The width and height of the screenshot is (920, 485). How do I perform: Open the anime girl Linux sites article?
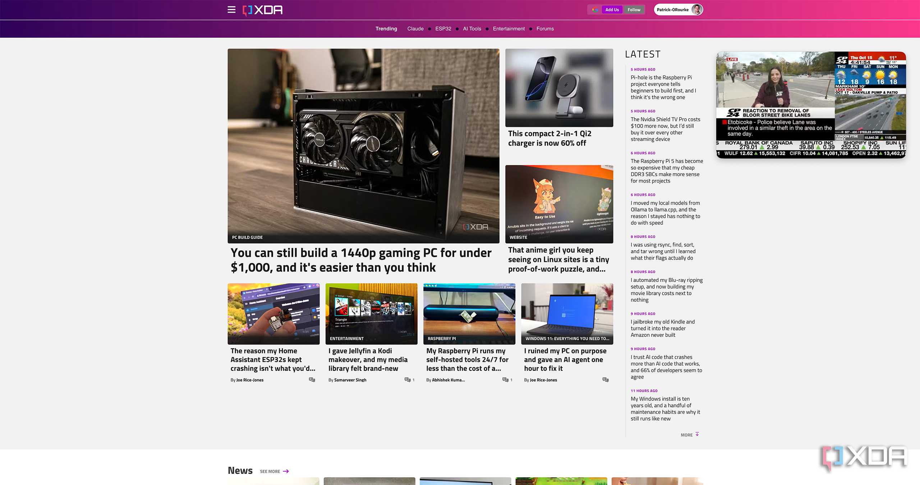click(x=558, y=260)
